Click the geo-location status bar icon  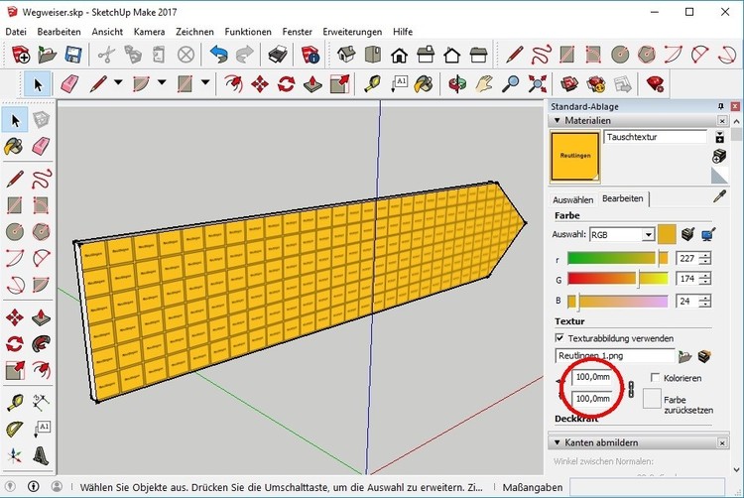tap(11, 487)
